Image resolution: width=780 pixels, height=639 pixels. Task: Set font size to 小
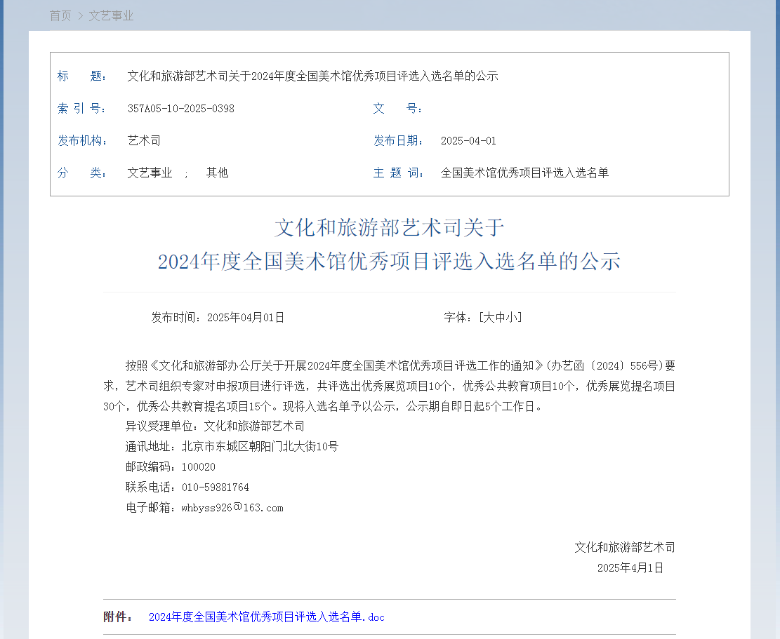512,317
